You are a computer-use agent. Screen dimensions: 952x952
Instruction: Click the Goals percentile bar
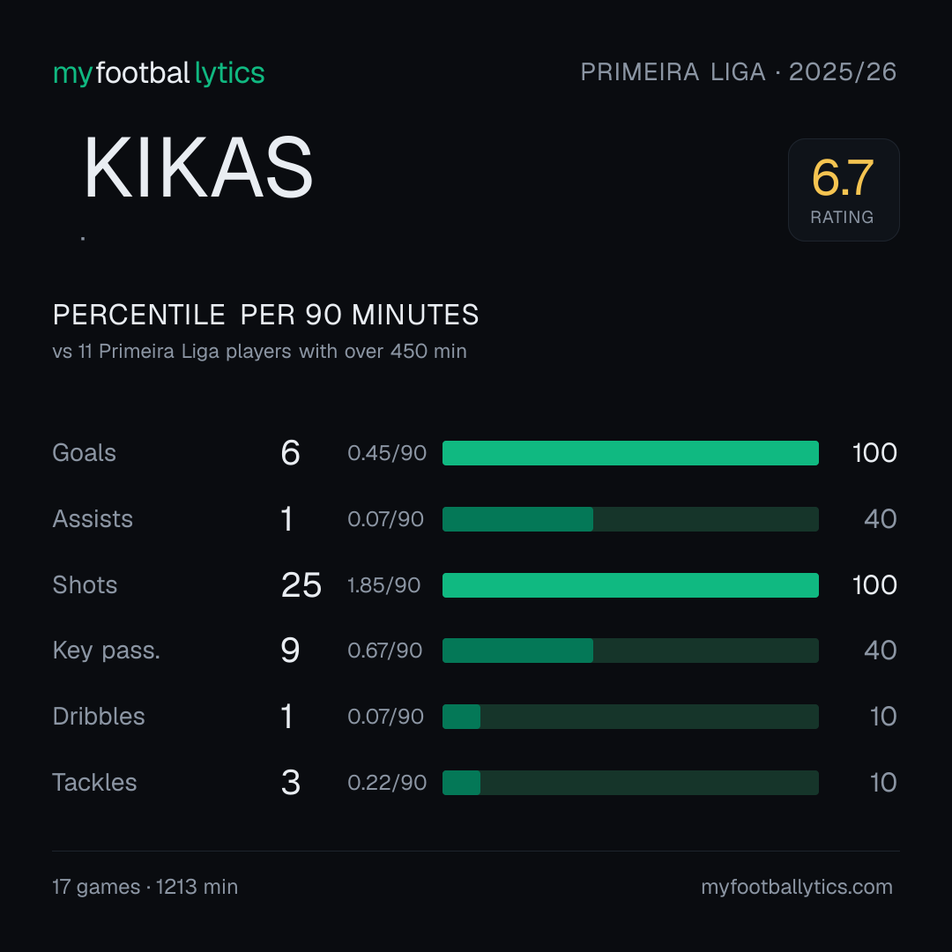[x=630, y=453]
